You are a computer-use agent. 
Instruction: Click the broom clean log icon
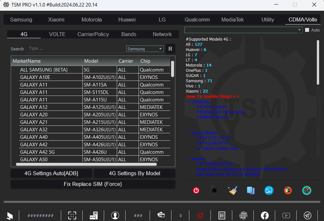click(x=233, y=190)
